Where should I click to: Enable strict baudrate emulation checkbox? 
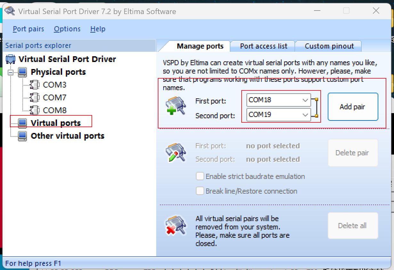pos(200,176)
